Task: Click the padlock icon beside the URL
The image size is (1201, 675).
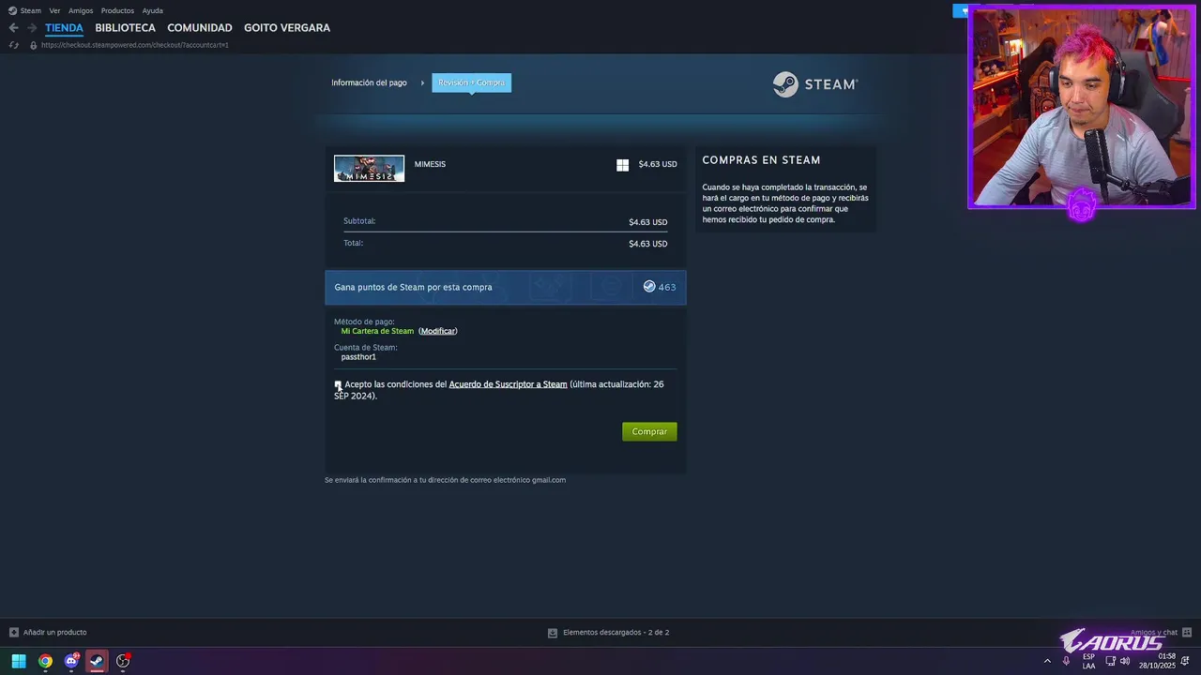Action: pyautogui.click(x=34, y=45)
